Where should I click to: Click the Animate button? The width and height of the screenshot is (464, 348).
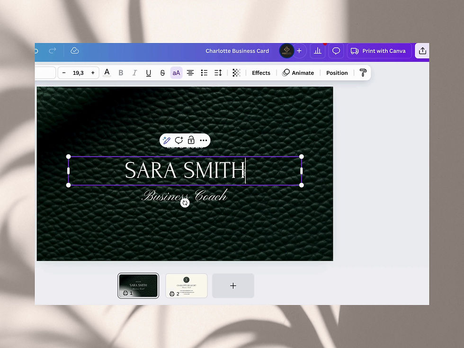click(x=298, y=73)
